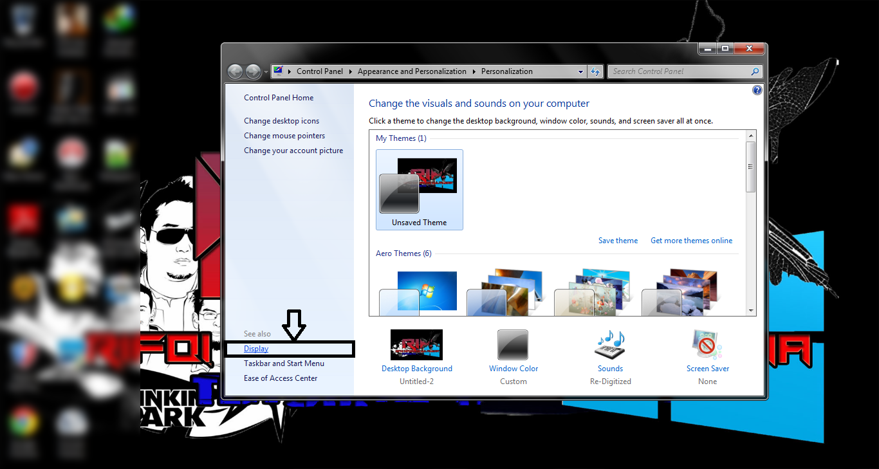
Task: Click the magnifier search icon
Action: (x=755, y=71)
